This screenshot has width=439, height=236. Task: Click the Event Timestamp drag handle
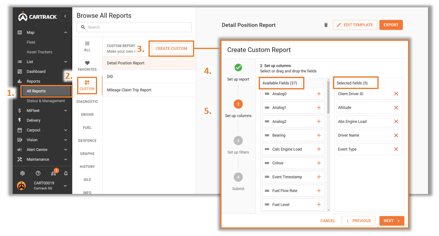click(267, 177)
